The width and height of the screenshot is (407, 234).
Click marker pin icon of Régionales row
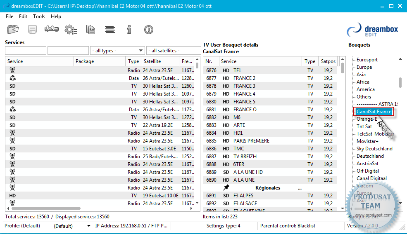226,187
